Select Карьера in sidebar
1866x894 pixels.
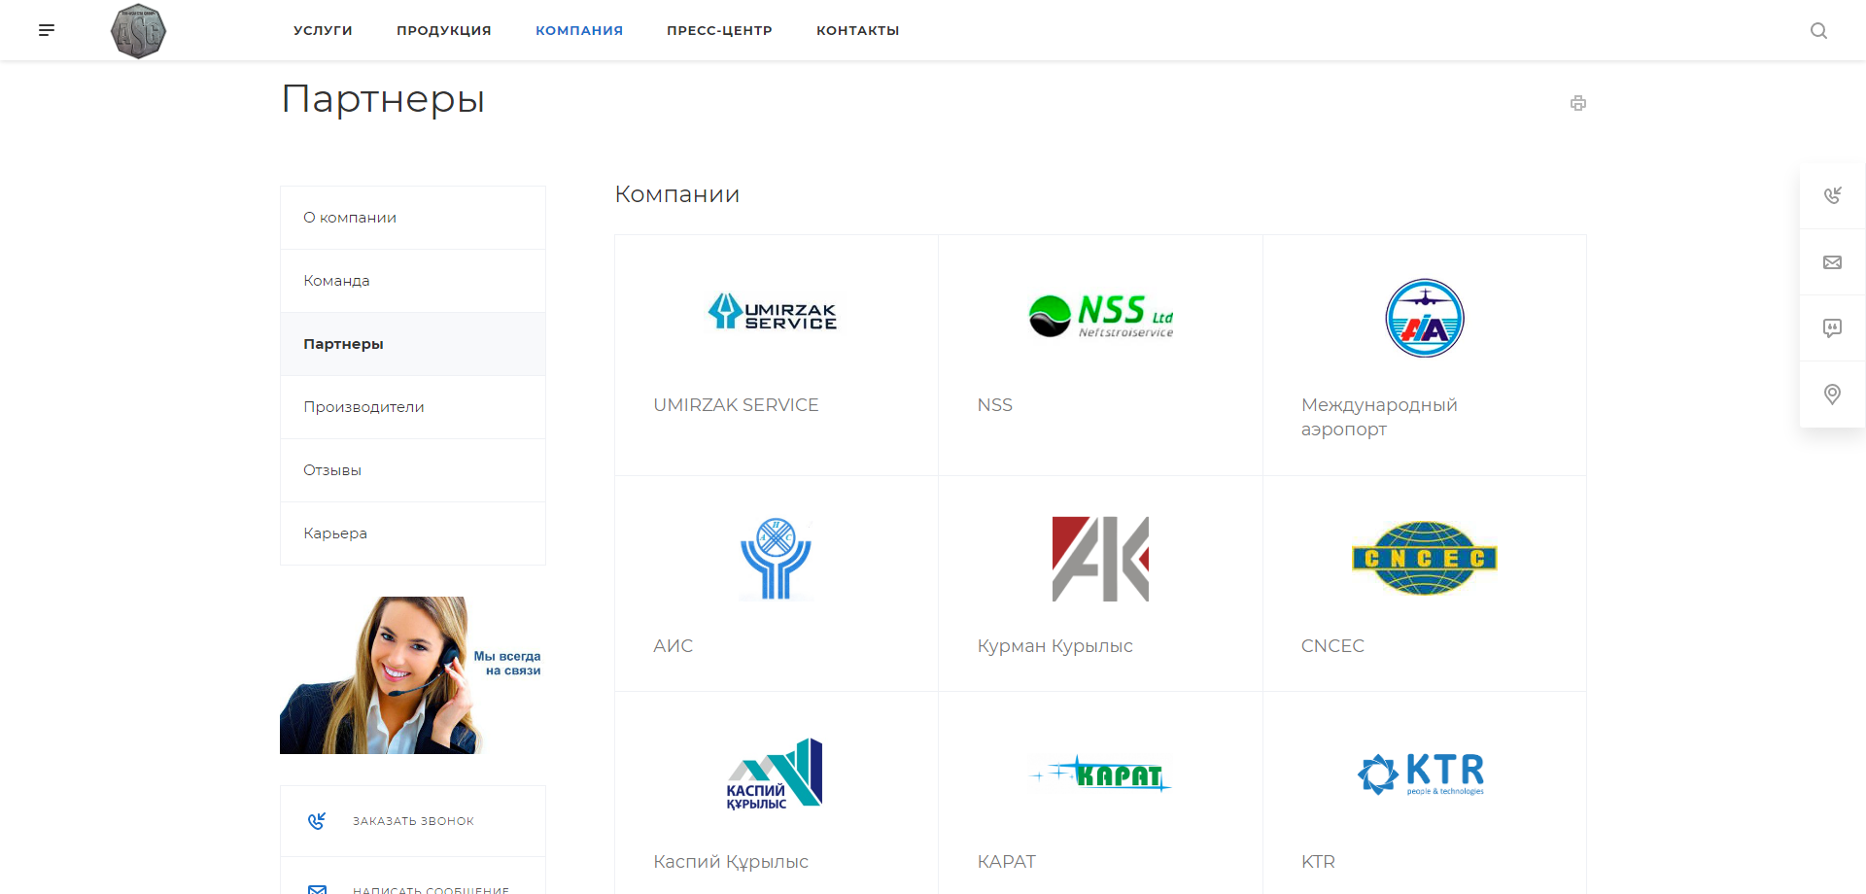[x=413, y=533]
